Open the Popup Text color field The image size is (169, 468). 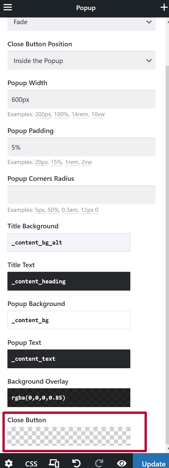coord(69,359)
